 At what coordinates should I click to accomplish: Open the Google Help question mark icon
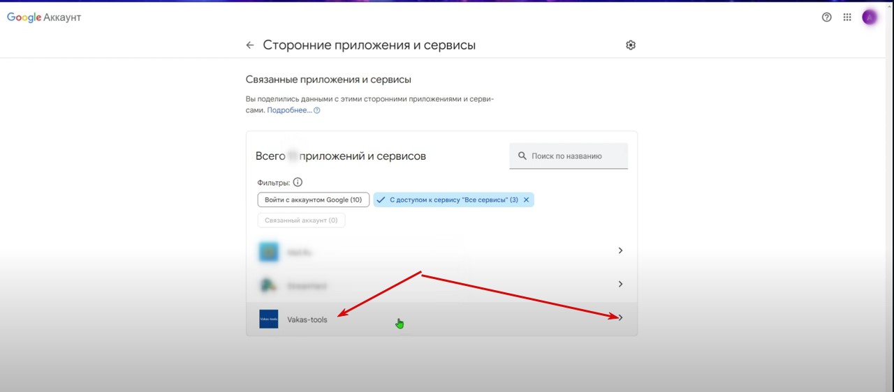(827, 17)
